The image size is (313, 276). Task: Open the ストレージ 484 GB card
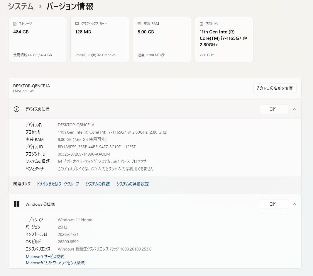(x=38, y=40)
